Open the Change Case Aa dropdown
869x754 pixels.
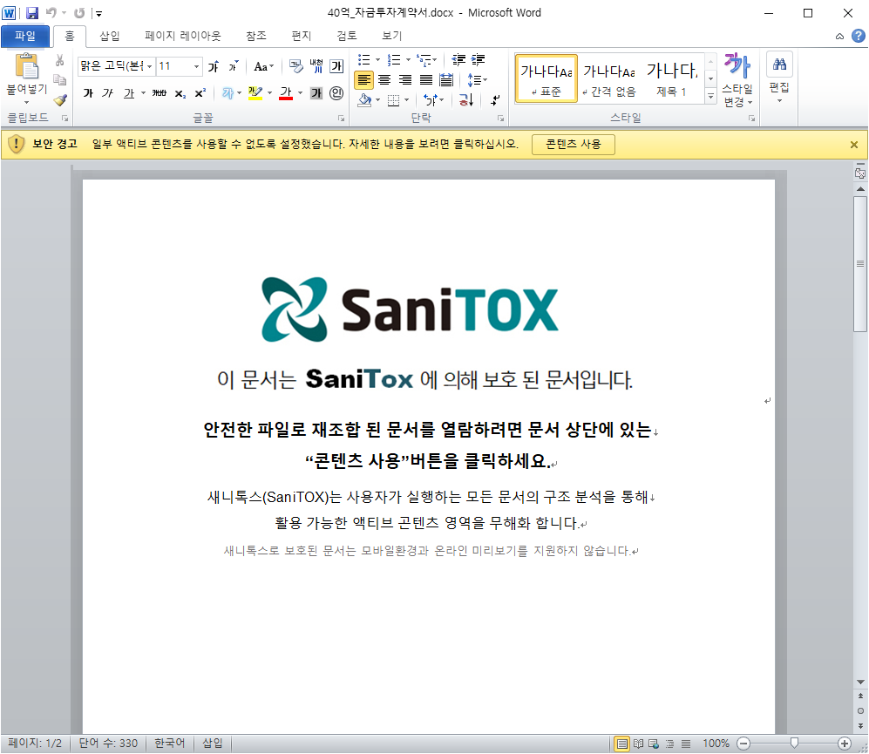pyautogui.click(x=264, y=66)
